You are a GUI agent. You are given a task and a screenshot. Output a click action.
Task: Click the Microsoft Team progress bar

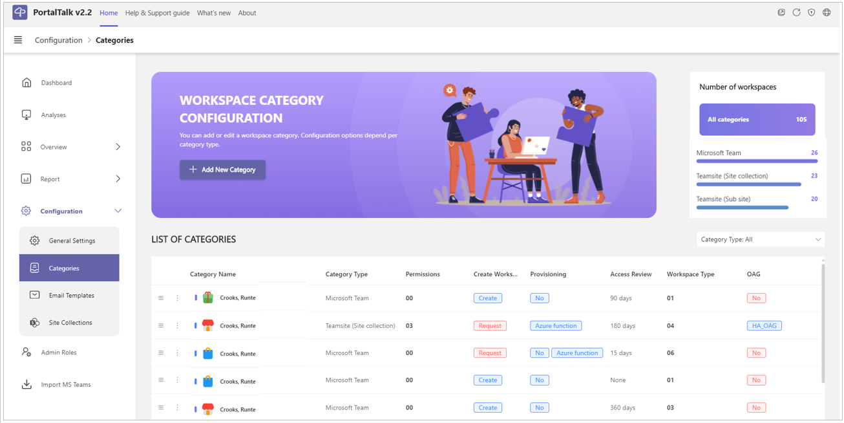(756, 161)
